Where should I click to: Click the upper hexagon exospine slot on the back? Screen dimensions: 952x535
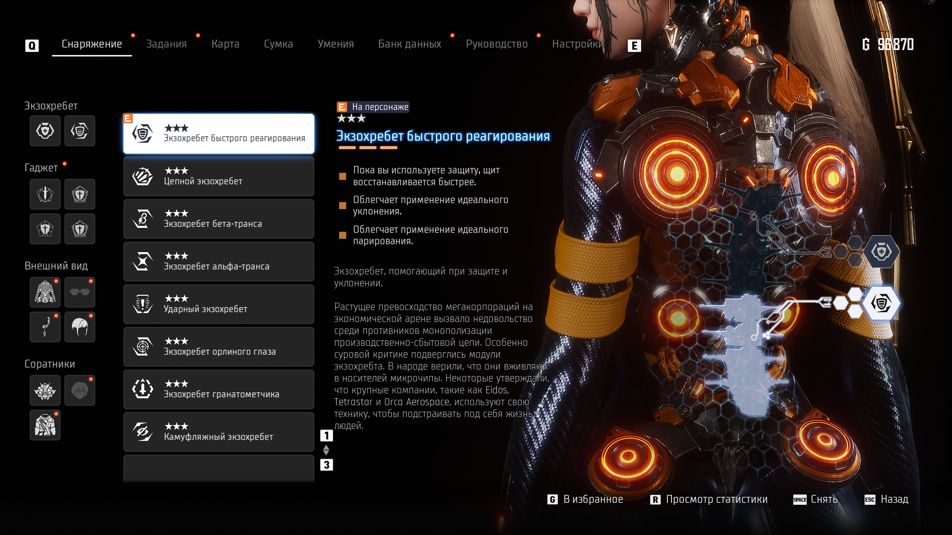tap(881, 252)
